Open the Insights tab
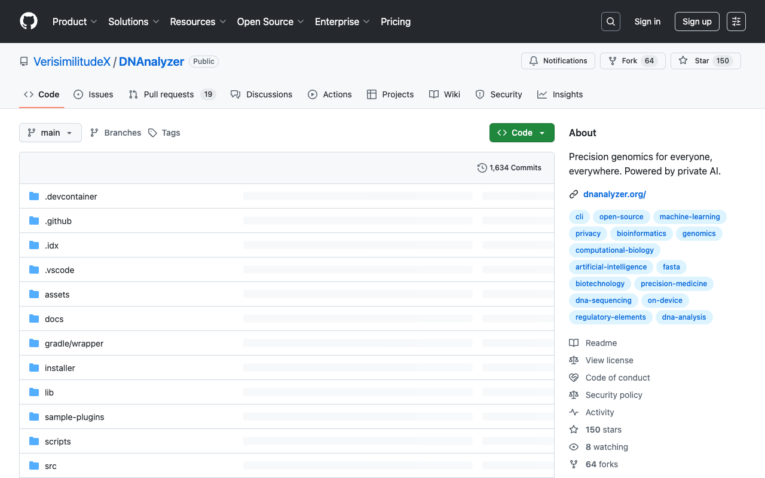This screenshot has width=765, height=478. pos(560,94)
